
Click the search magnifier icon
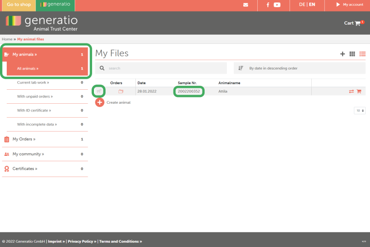pyautogui.click(x=102, y=68)
